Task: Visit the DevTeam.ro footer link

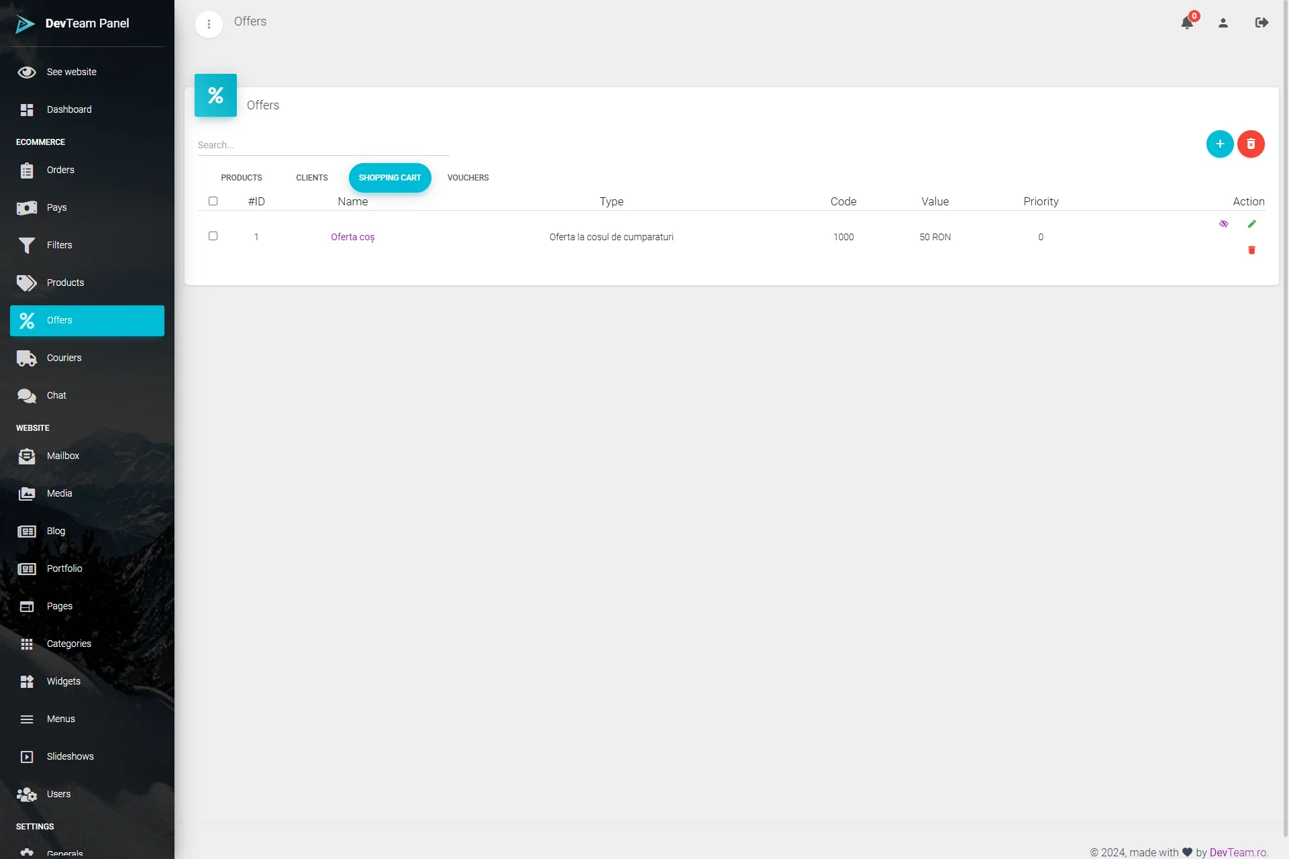Action: click(x=1238, y=852)
